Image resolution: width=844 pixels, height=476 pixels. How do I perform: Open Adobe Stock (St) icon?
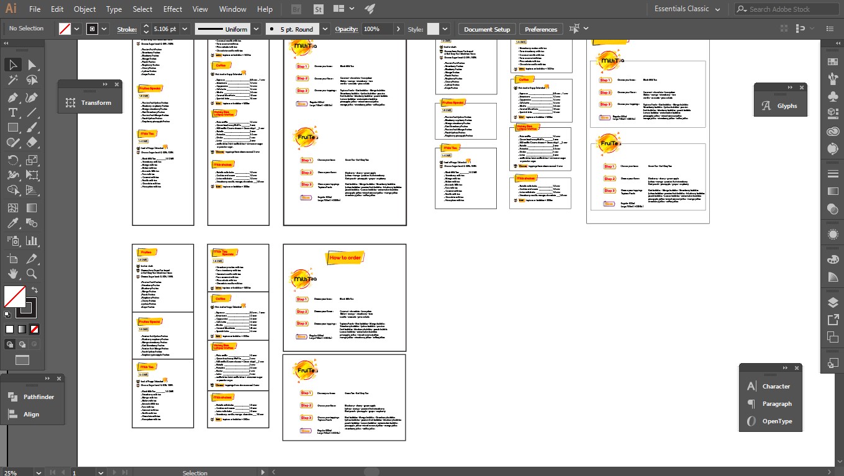point(319,9)
